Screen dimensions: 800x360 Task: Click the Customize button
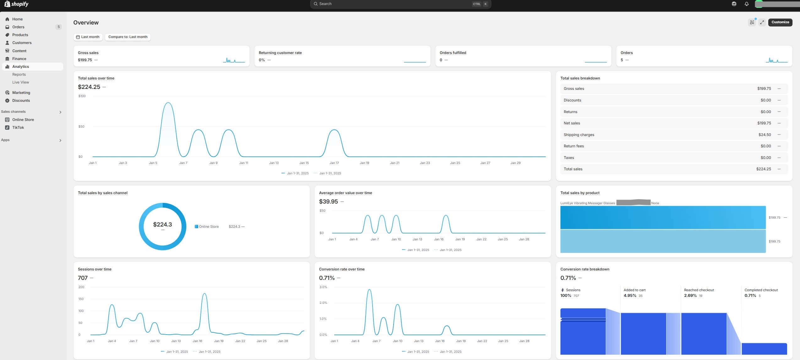pos(780,22)
